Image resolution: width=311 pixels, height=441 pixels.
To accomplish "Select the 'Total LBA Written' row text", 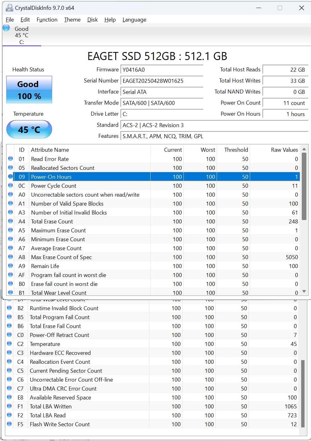I will coord(51,406).
